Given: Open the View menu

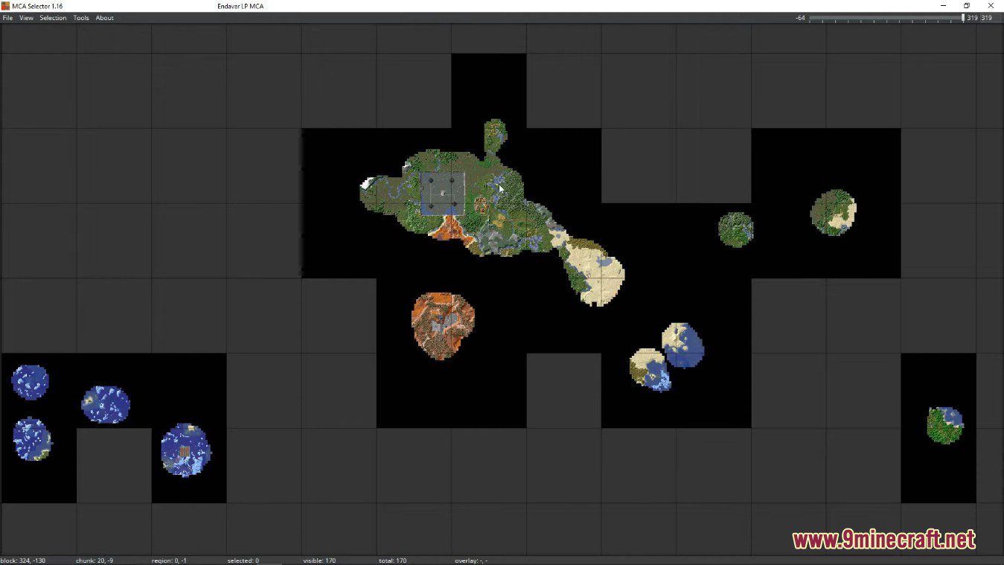Looking at the screenshot, I should 26,18.
